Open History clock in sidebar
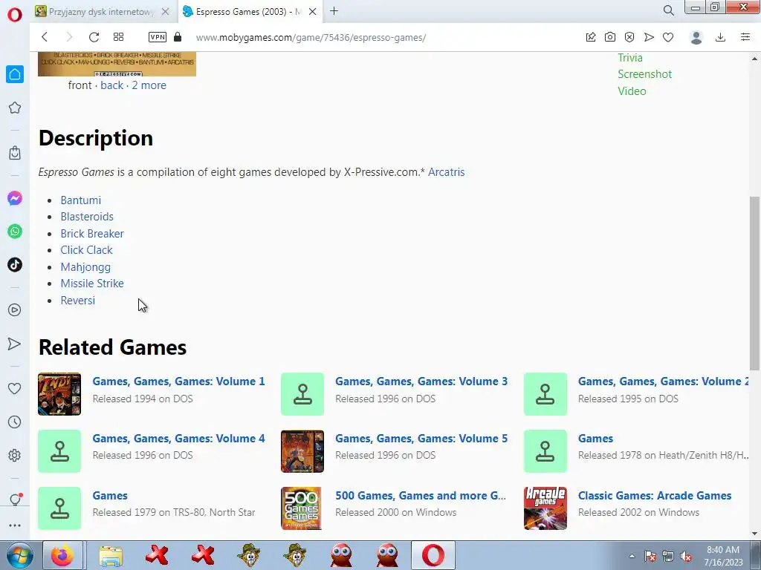Viewport: 761px width, 570px height. (x=15, y=422)
